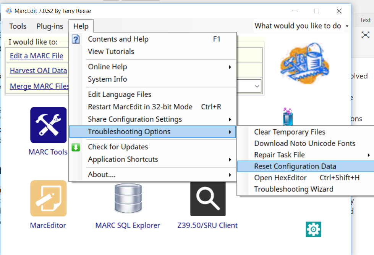Expand the Online Help submenu
The image size is (374, 255).
click(153, 67)
